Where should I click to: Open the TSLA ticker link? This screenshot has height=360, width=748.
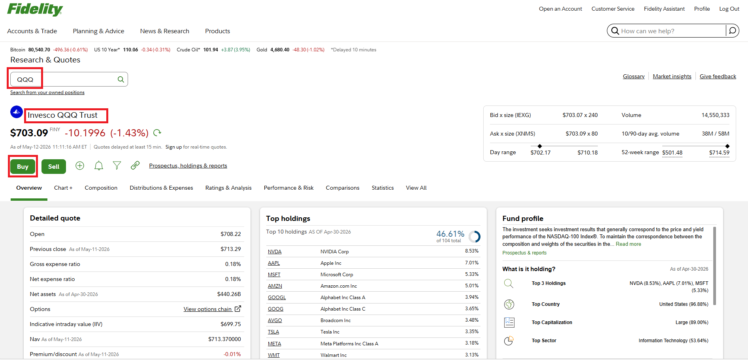click(x=273, y=332)
